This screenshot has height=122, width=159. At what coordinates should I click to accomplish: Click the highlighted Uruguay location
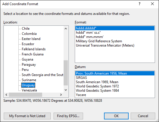(x=28, y=85)
